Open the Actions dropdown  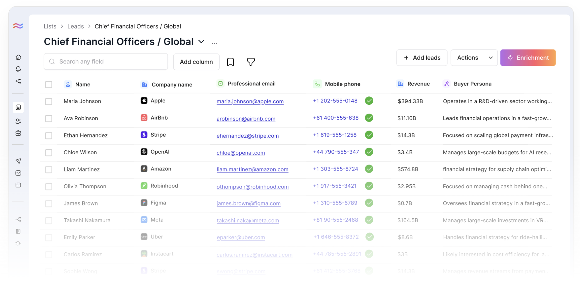coord(474,58)
